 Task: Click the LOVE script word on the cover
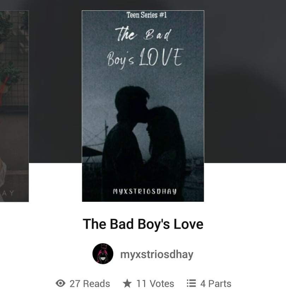coord(161,57)
